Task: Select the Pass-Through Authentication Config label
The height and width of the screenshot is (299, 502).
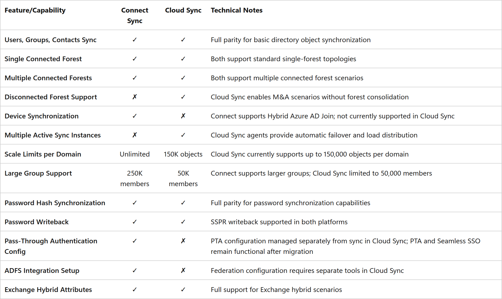Action: pyautogui.click(x=51, y=246)
